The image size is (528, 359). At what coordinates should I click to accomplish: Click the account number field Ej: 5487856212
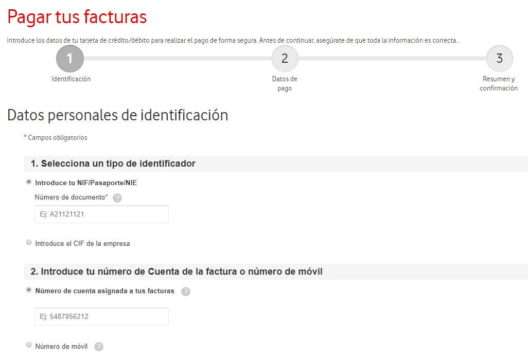tap(101, 316)
